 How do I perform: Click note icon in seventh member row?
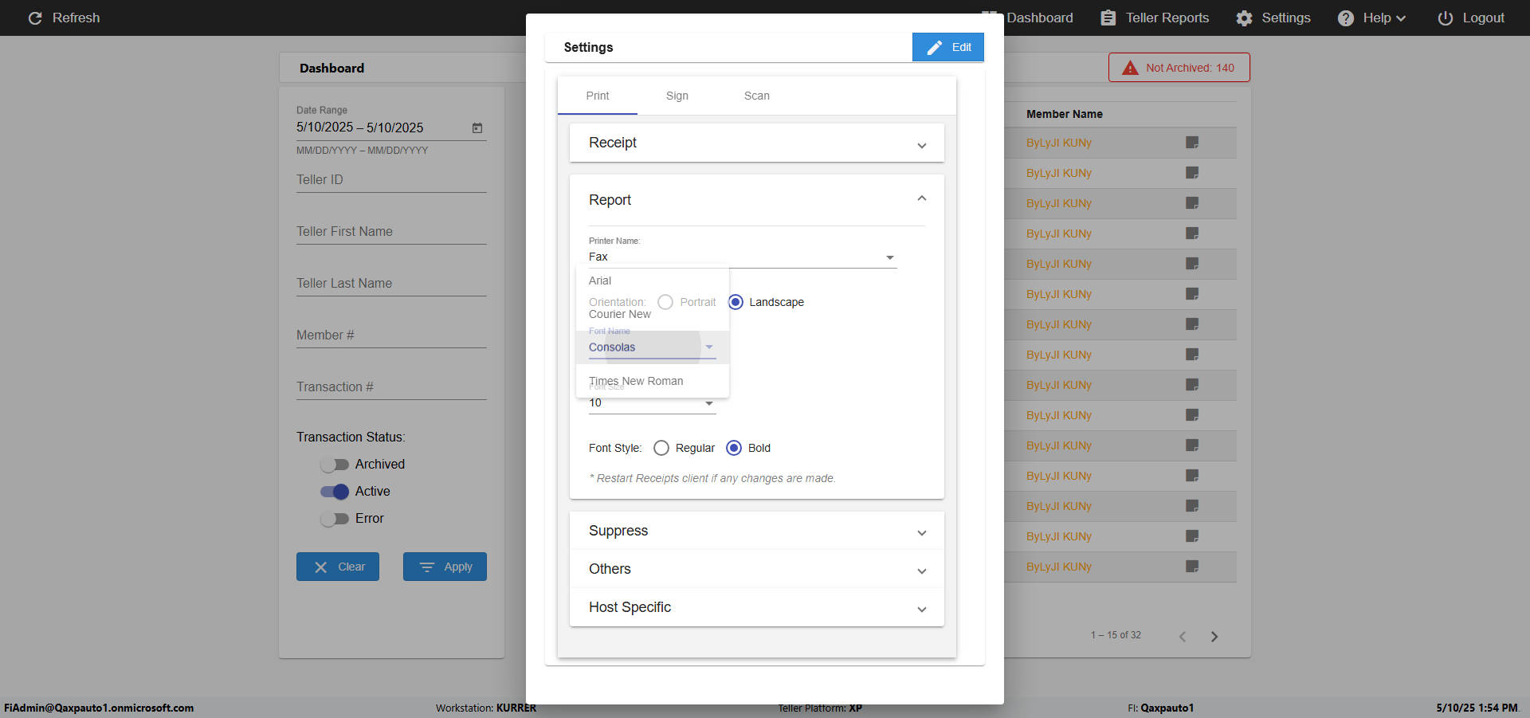[1192, 324]
